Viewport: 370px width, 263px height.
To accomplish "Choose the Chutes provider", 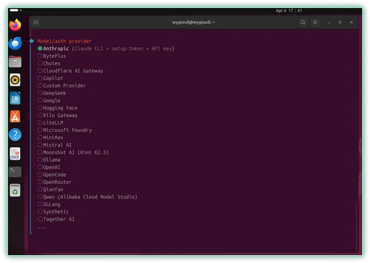I will [49, 64].
